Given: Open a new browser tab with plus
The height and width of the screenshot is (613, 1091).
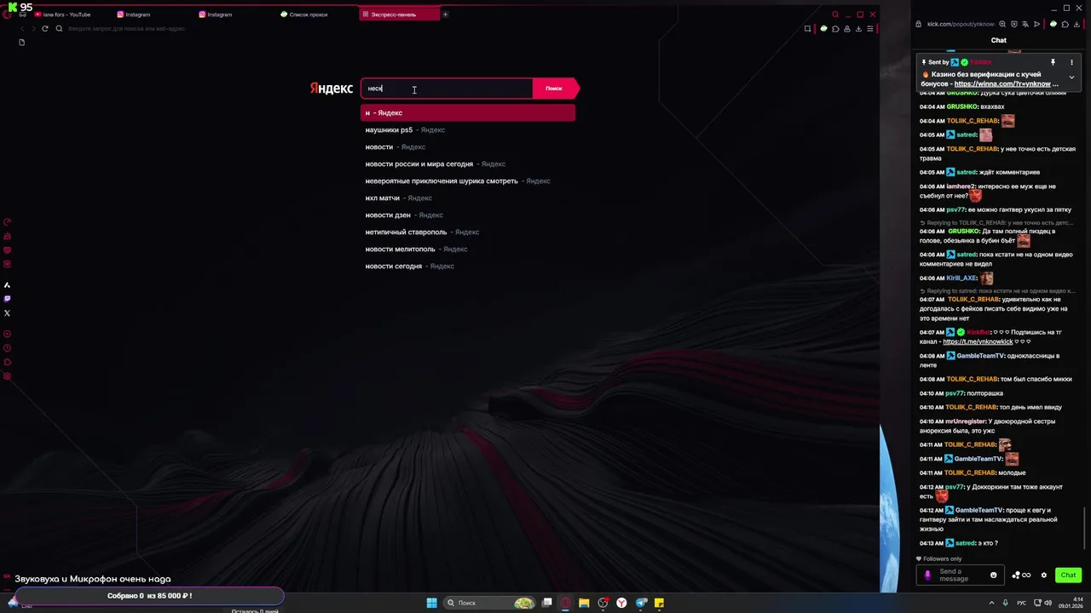Looking at the screenshot, I should (445, 14).
